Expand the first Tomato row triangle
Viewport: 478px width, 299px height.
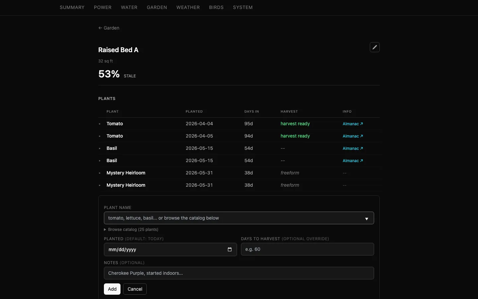(x=100, y=124)
